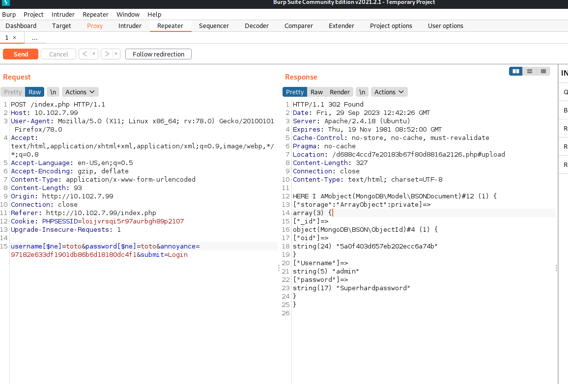Select combined tabbed layout icon
The height and width of the screenshot is (384, 568).
(543, 71)
